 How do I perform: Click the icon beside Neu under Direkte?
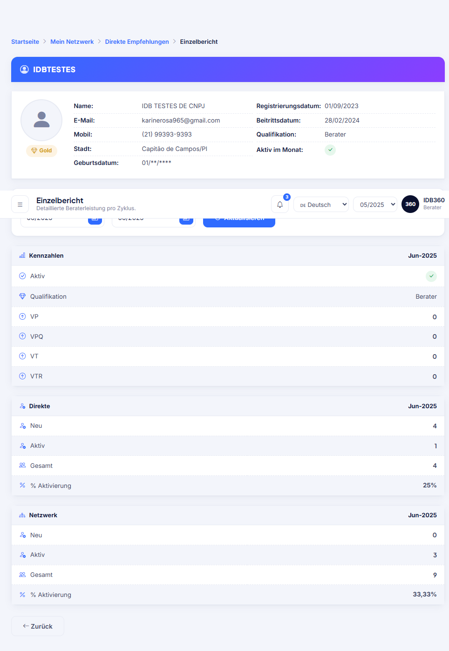pos(22,426)
